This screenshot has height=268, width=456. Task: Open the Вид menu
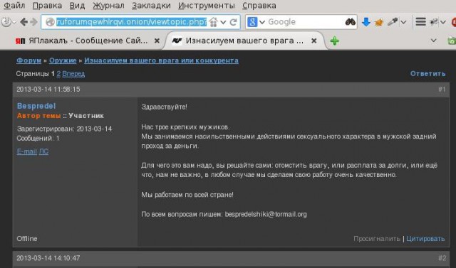click(x=78, y=6)
